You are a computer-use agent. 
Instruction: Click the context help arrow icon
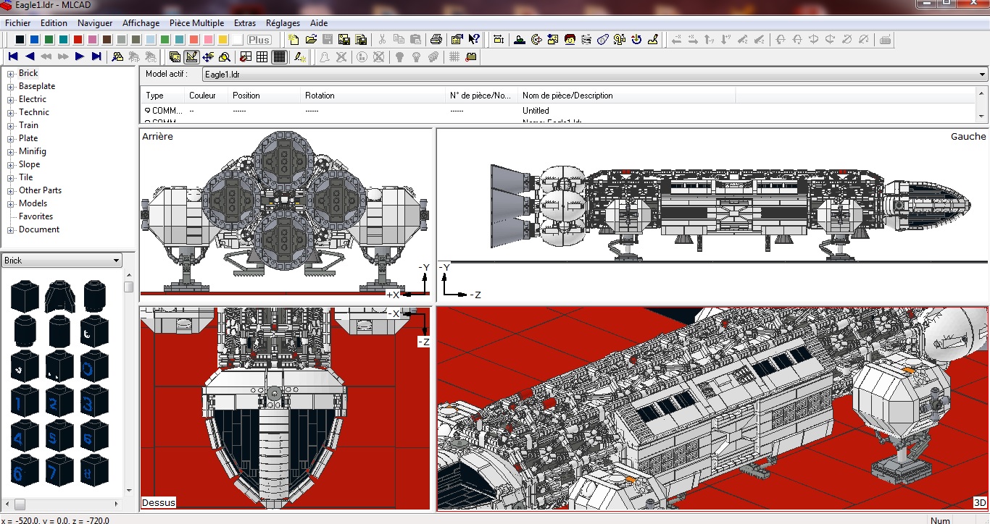(x=474, y=40)
